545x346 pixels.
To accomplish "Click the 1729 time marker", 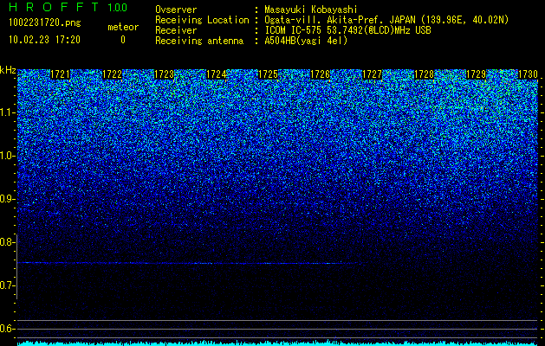I will point(477,74).
